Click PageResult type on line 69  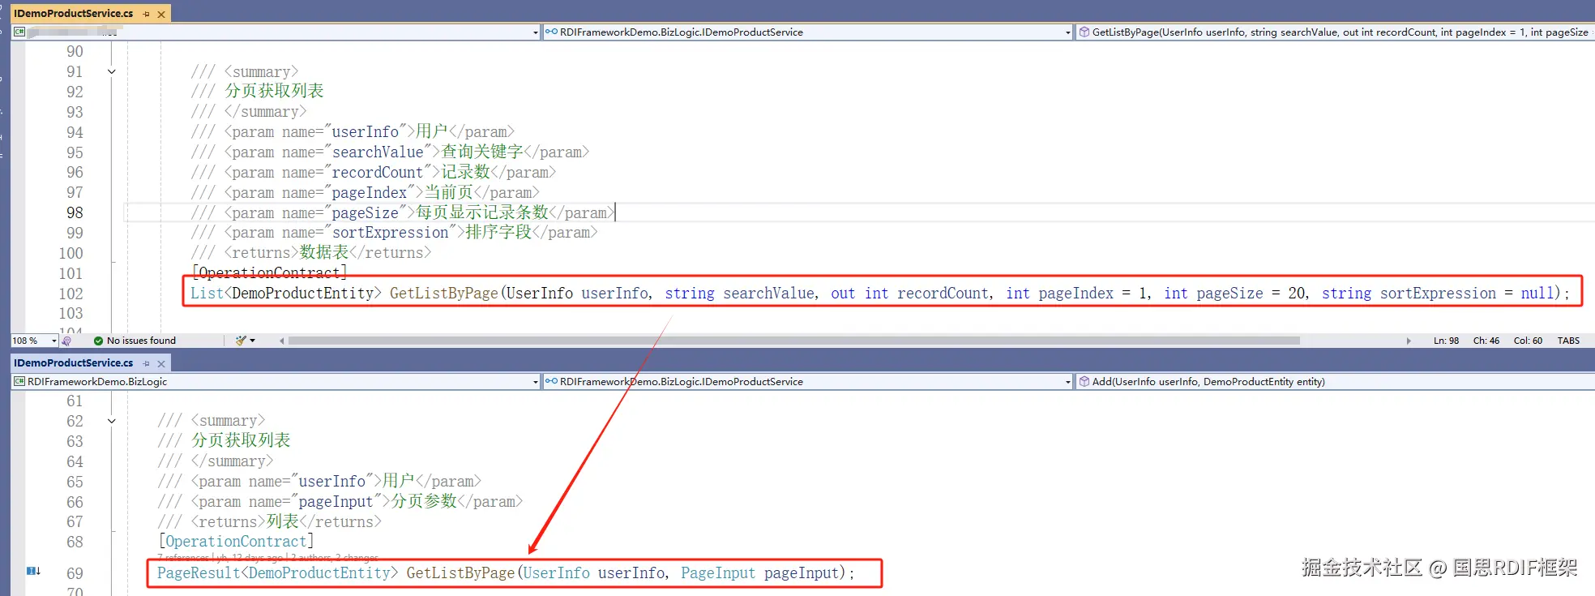coord(199,573)
